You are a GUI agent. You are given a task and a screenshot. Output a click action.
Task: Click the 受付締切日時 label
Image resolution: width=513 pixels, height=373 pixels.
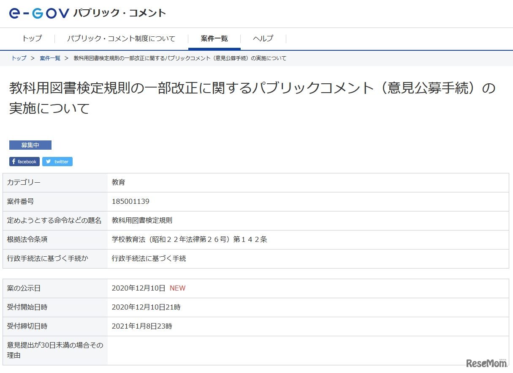click(x=27, y=326)
